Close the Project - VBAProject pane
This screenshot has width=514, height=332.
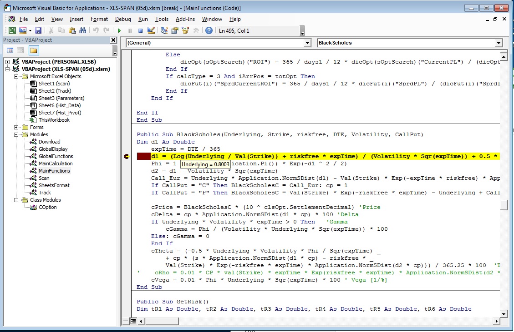click(113, 40)
